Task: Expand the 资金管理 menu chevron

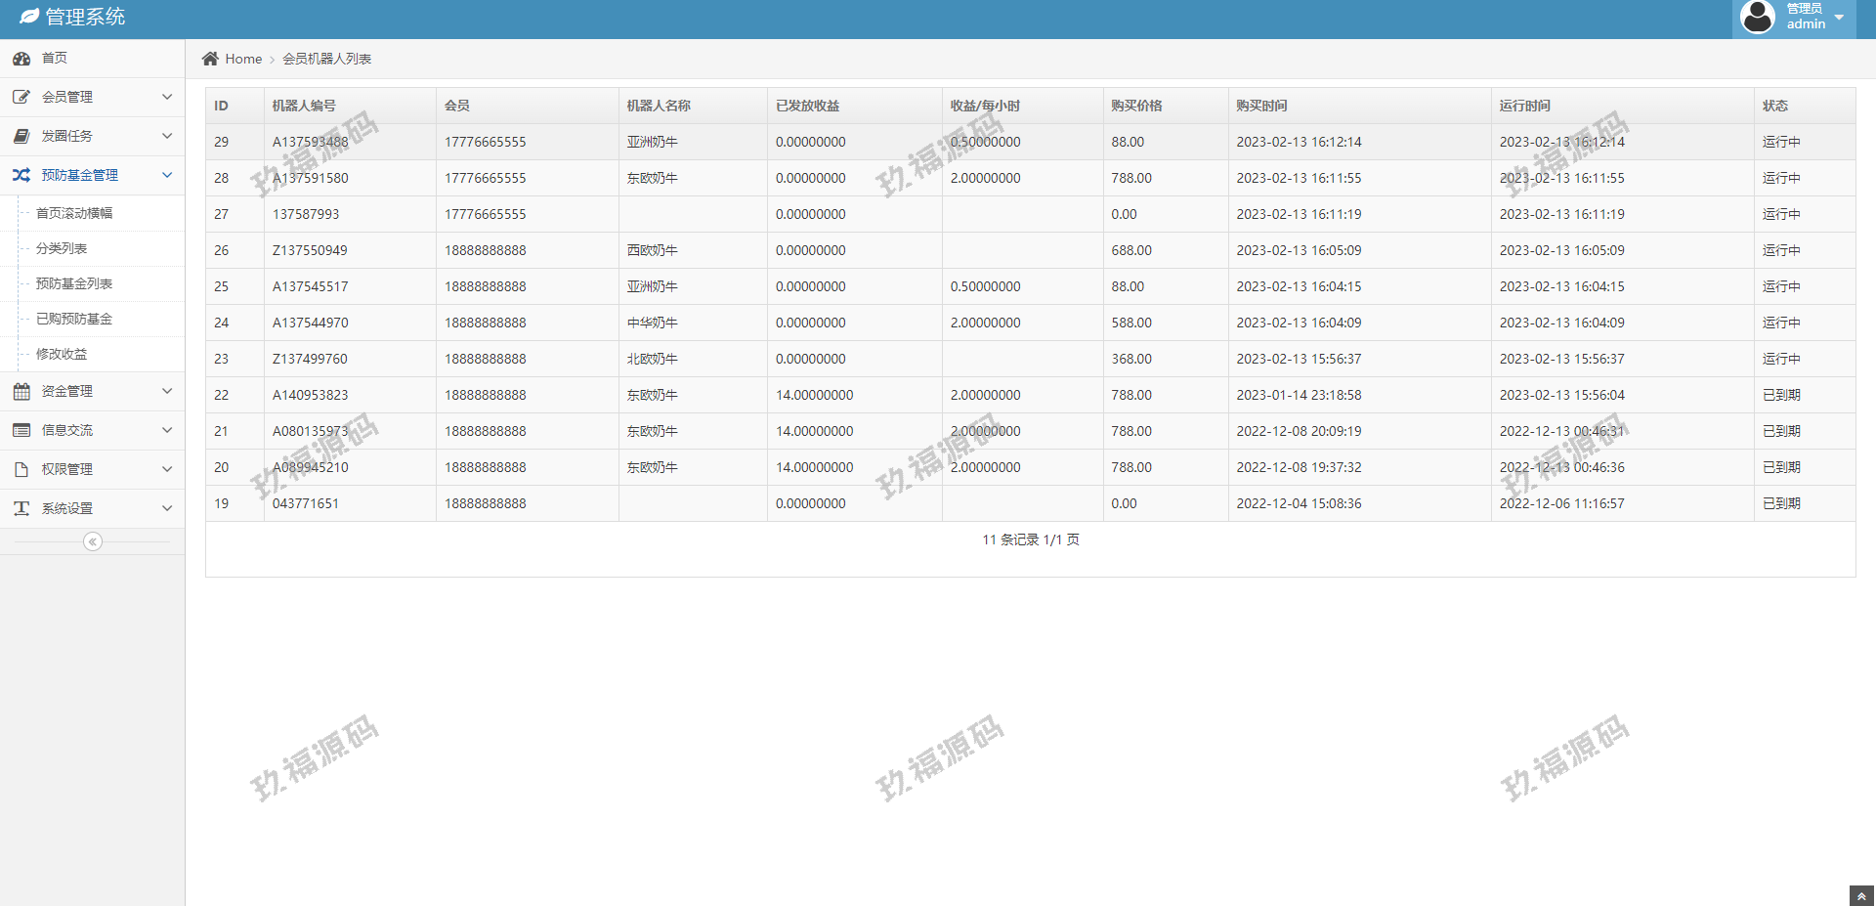Action: click(x=167, y=391)
